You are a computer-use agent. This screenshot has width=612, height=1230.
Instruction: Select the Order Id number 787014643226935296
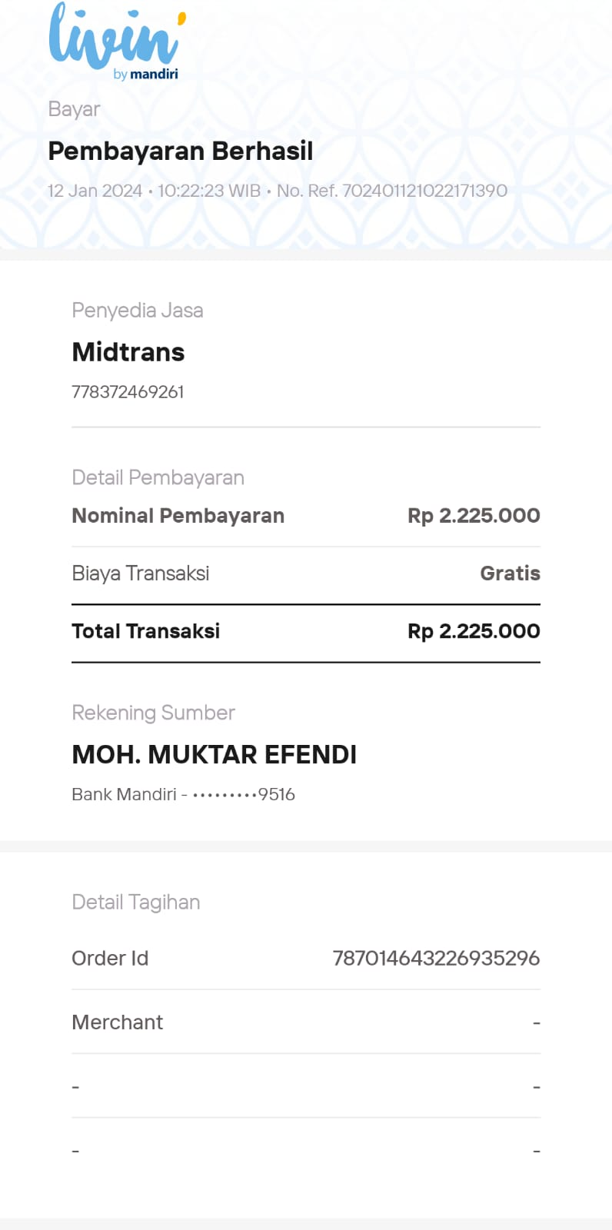[436, 959]
